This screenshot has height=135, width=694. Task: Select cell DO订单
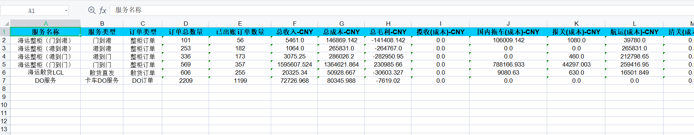pos(143,81)
